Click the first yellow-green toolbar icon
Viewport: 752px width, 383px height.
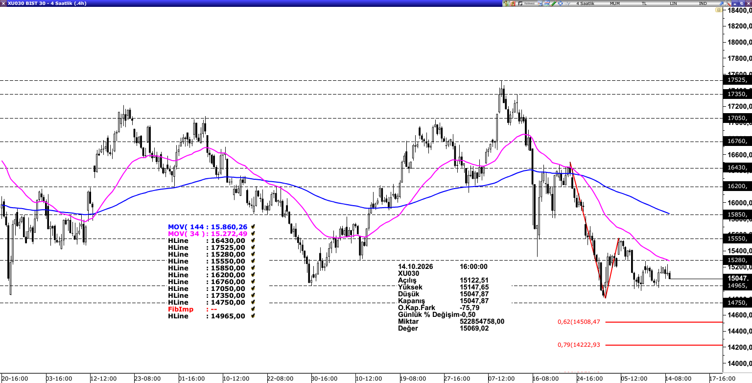tap(506, 3)
